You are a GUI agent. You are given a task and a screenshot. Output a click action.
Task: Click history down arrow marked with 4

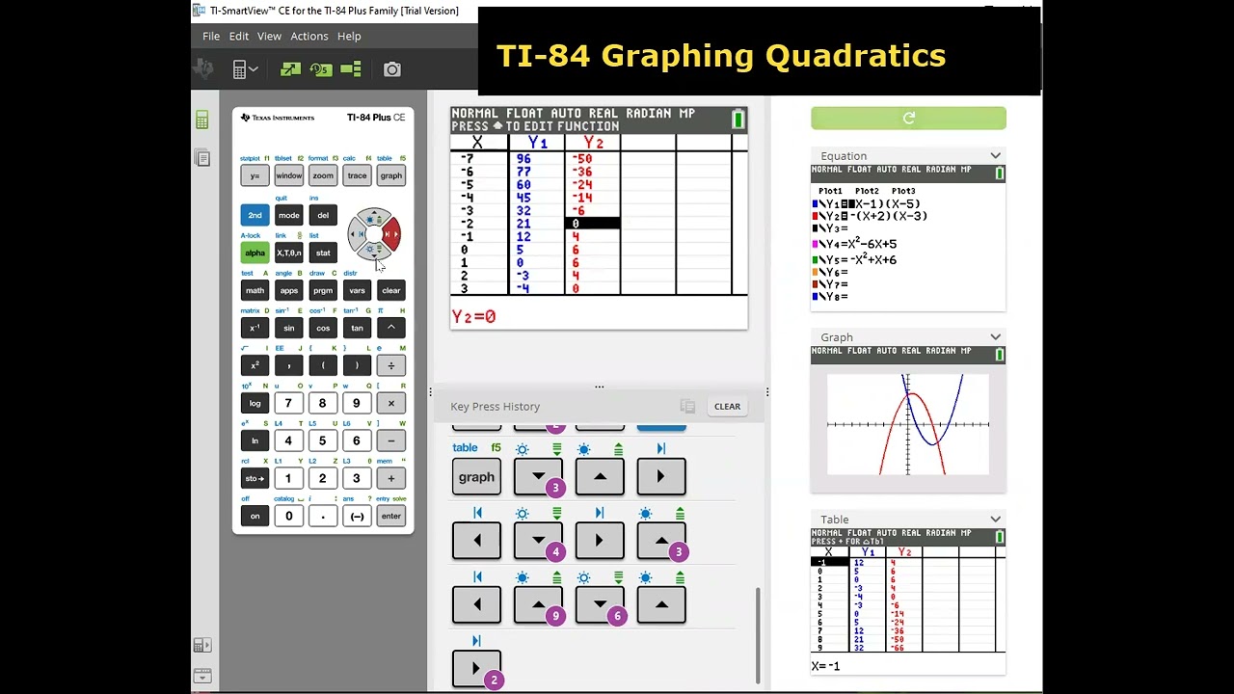pyautogui.click(x=538, y=541)
